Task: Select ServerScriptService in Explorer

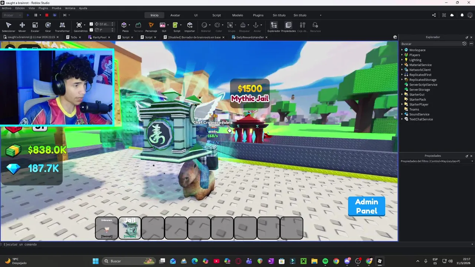Action: [x=423, y=85]
